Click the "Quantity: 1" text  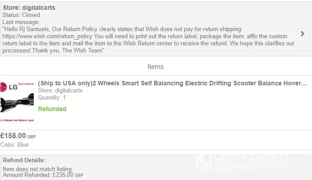(52, 97)
